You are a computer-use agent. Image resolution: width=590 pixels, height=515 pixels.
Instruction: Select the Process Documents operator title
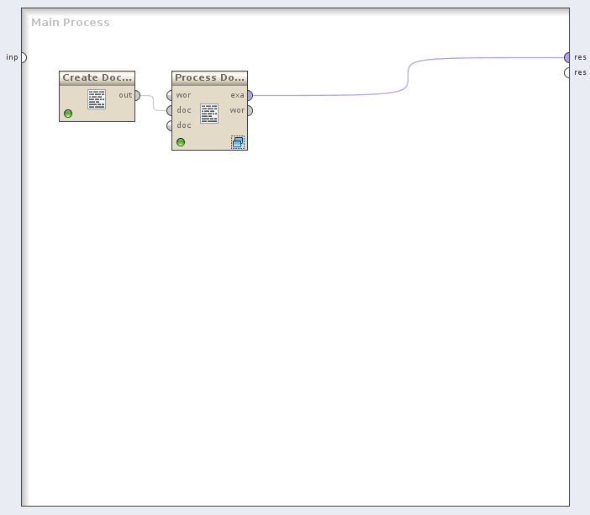pyautogui.click(x=209, y=77)
